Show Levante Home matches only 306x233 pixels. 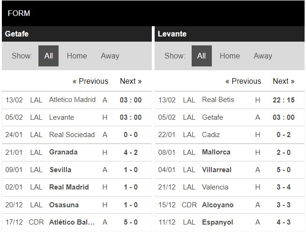point(230,56)
